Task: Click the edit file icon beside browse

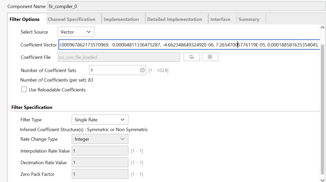Action: pyautogui.click(x=210, y=57)
